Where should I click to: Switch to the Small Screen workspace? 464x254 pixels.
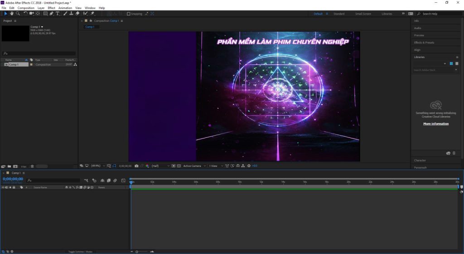coord(363,14)
